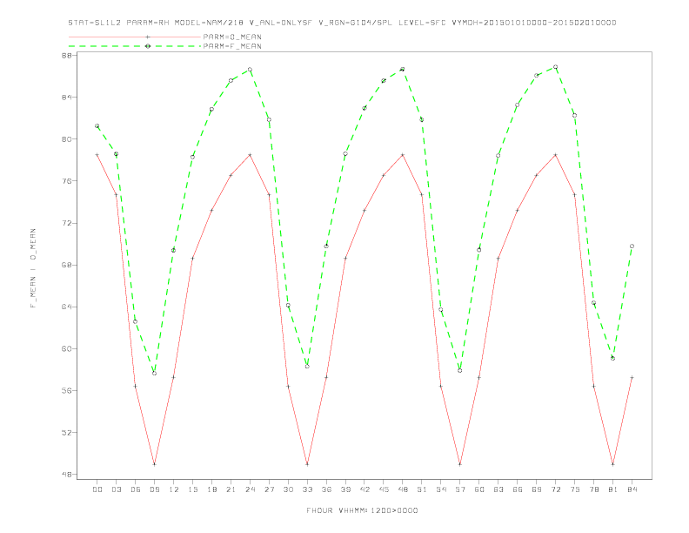Select the green F_MEAN circle marker at hour 00
This screenshot has width=689, height=533.
97,126
